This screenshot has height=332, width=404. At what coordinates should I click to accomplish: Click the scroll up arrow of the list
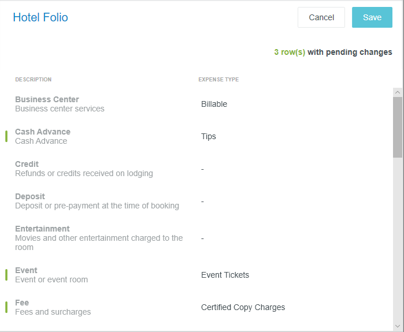pos(397,92)
